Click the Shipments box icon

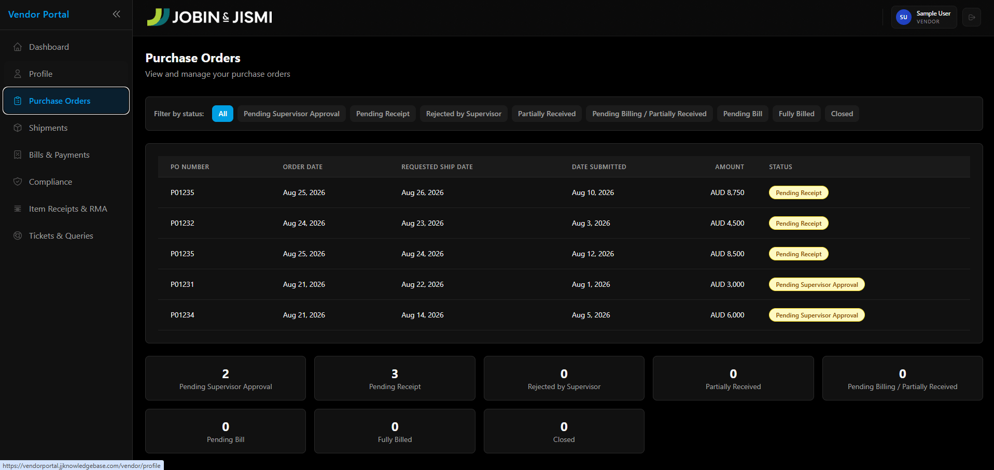18,128
